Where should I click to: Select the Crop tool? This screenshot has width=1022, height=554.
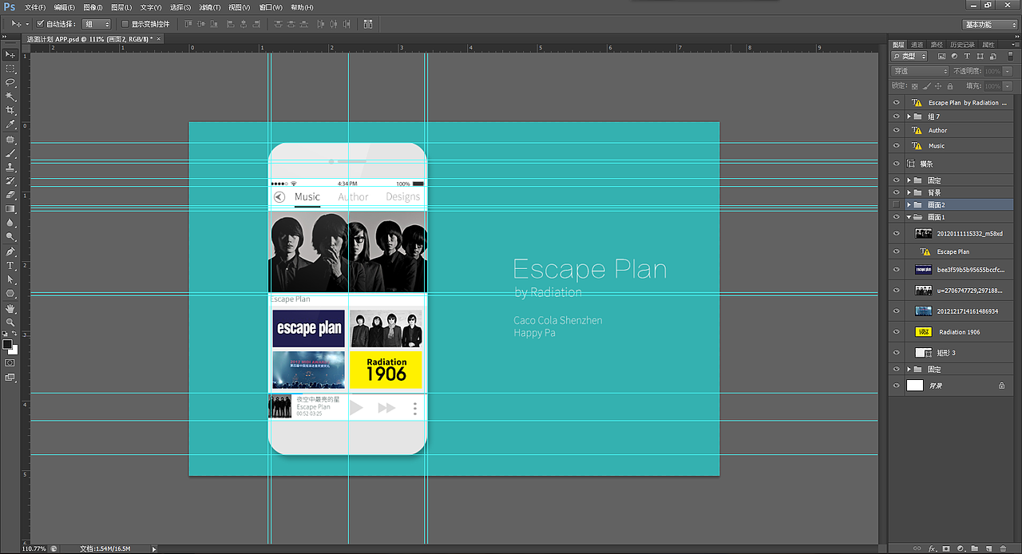click(10, 110)
